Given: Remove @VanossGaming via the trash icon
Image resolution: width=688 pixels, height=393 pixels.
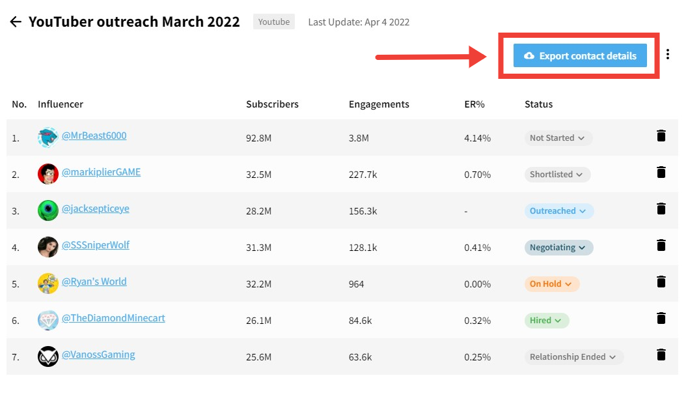Looking at the screenshot, I should (661, 355).
